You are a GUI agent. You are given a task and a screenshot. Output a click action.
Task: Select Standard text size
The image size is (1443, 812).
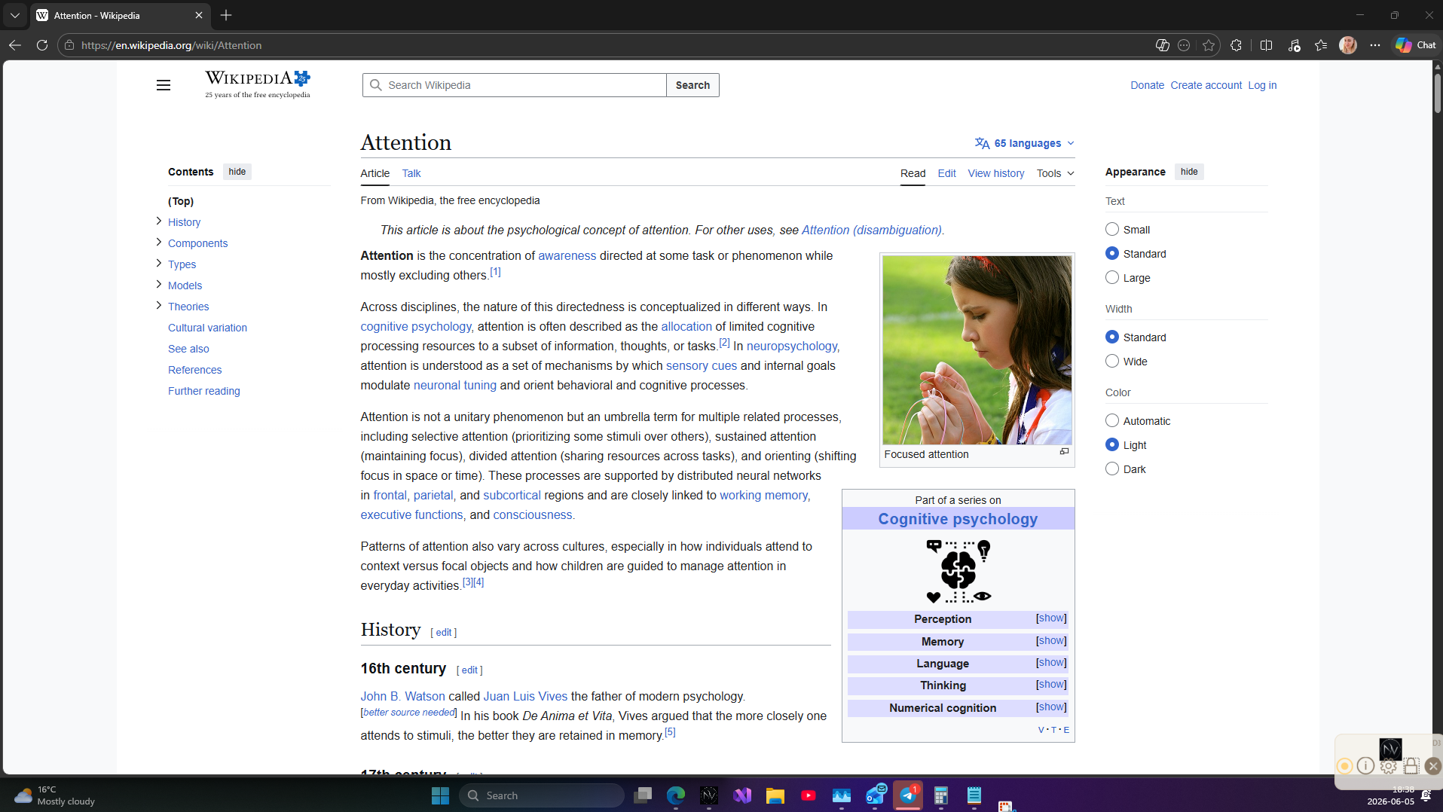tap(1112, 253)
